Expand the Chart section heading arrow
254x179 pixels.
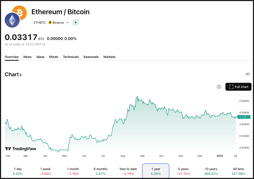(x=21, y=75)
